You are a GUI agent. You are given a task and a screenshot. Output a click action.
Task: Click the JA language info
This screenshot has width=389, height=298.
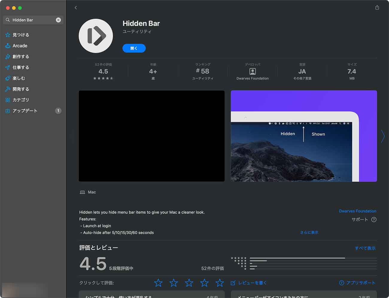302,72
